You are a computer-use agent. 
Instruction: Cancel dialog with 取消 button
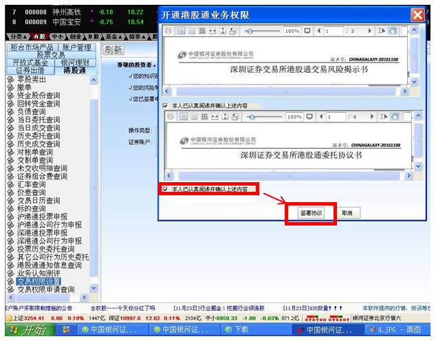347,213
